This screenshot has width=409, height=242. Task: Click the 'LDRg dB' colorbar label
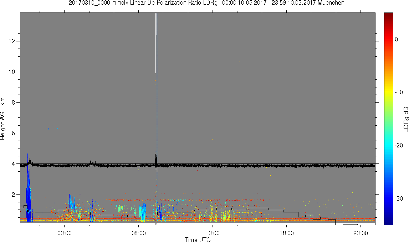pos(405,119)
